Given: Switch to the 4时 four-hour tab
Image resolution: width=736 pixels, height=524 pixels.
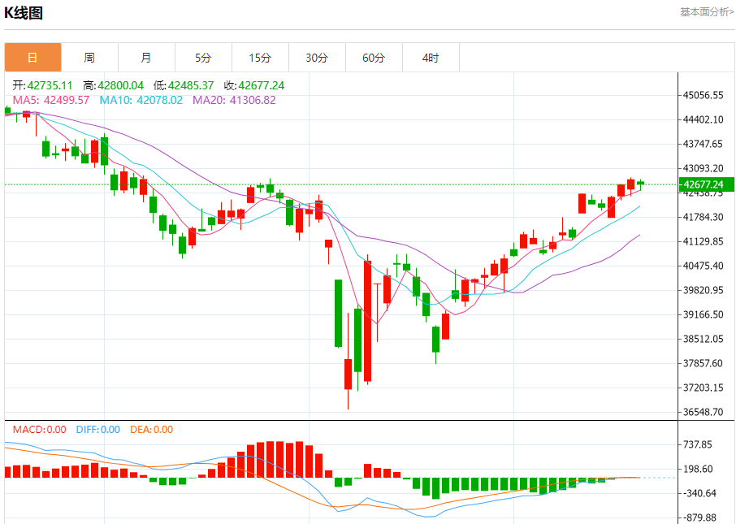Looking at the screenshot, I should [431, 58].
